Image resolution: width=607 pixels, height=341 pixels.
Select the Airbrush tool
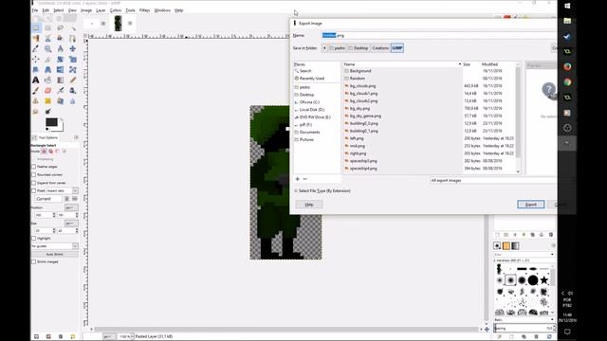point(61,91)
